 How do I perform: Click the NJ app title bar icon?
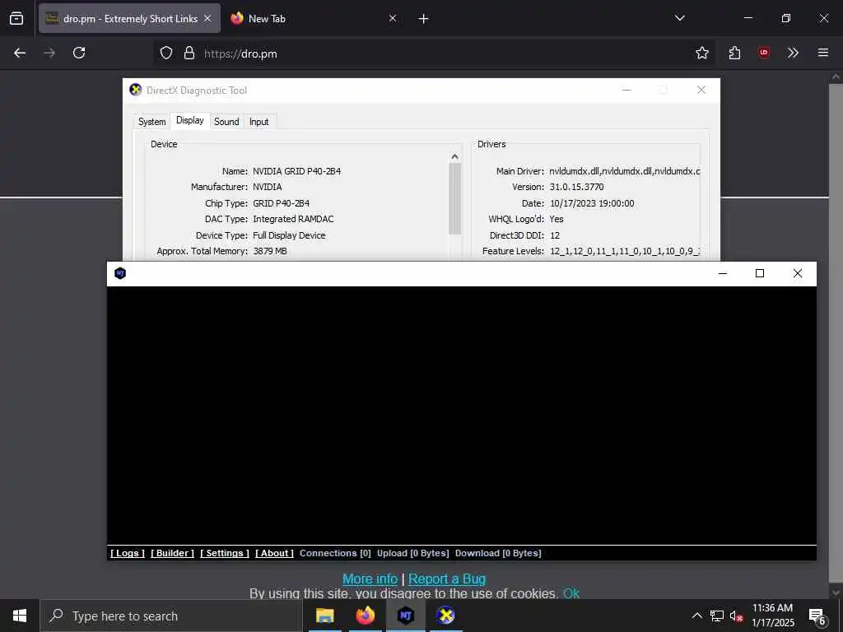point(120,273)
